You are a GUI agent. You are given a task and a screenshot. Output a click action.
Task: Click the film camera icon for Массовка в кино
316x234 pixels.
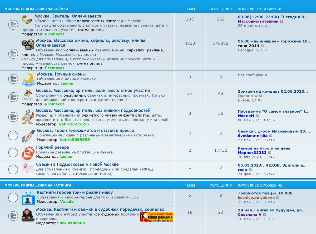[x=28, y=45]
